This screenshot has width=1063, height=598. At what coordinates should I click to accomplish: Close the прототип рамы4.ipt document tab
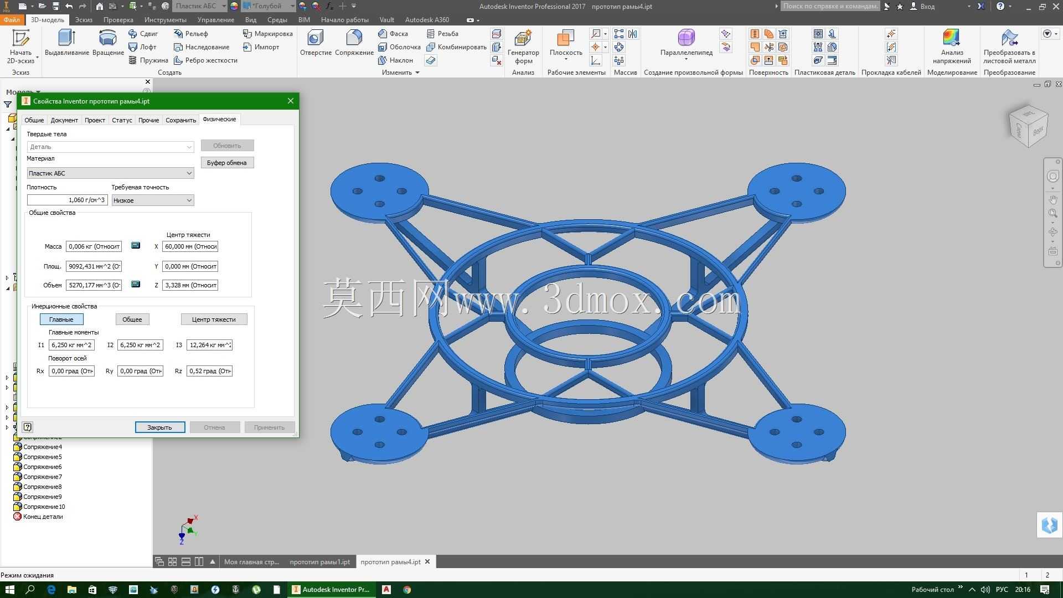pos(427,561)
